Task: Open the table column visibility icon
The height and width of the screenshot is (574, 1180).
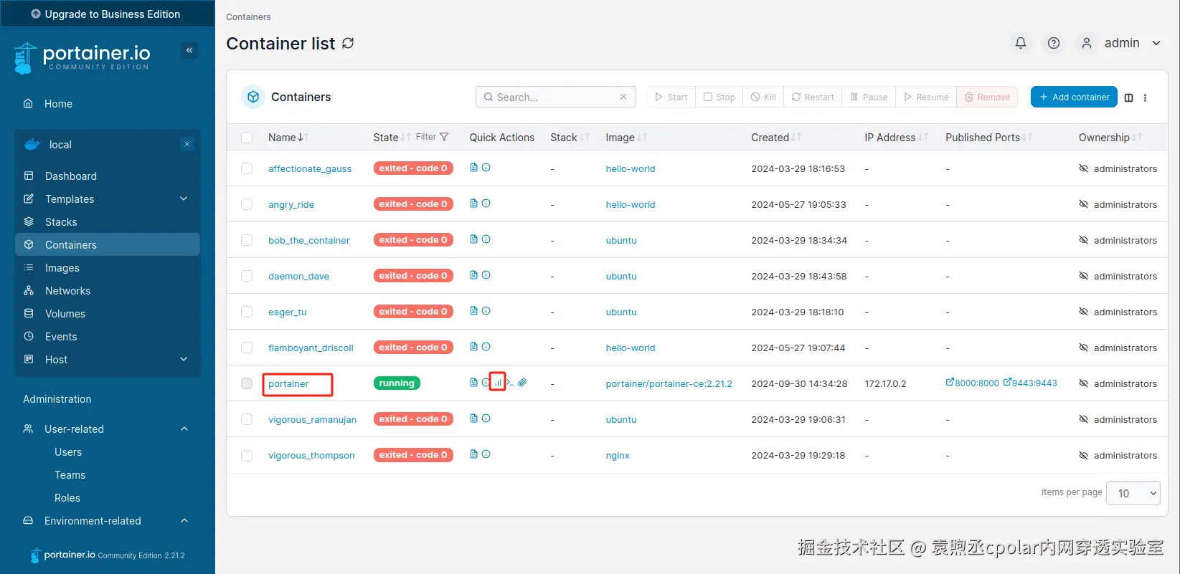Action: 1129,97
